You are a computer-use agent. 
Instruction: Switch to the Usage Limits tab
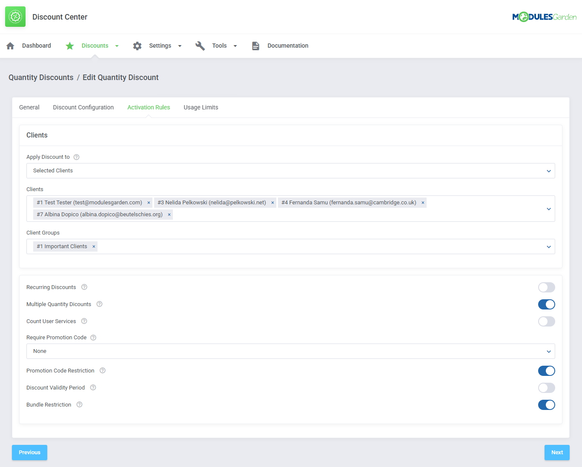(x=201, y=108)
